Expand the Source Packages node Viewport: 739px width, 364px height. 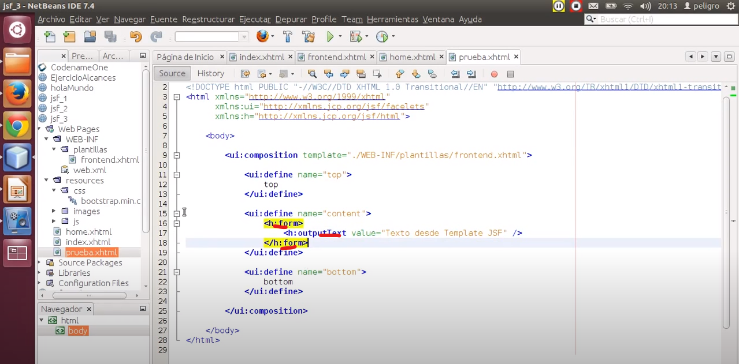[x=40, y=262]
